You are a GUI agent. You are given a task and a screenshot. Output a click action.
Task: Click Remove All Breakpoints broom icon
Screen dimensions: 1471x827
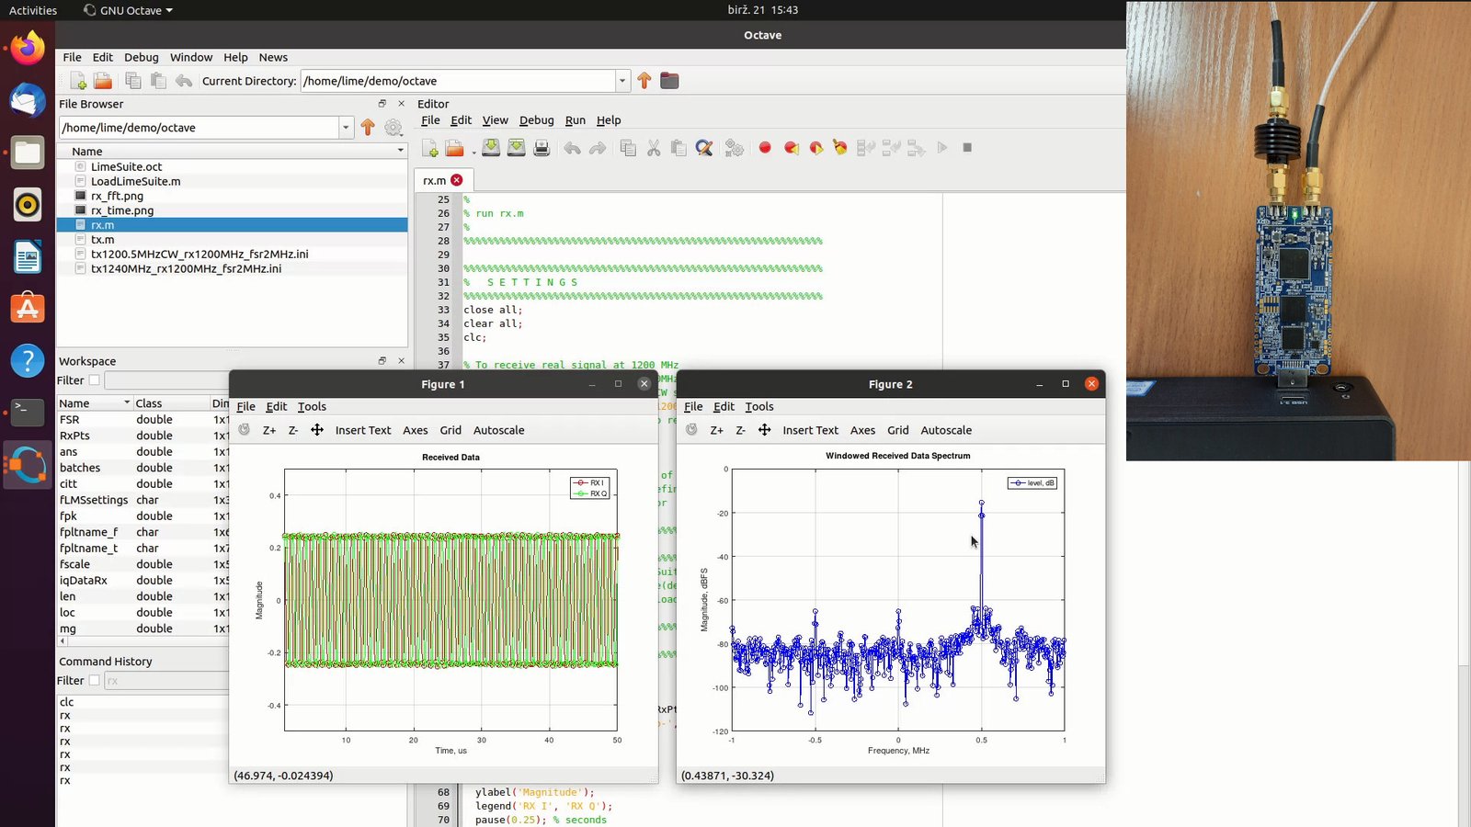coord(839,148)
